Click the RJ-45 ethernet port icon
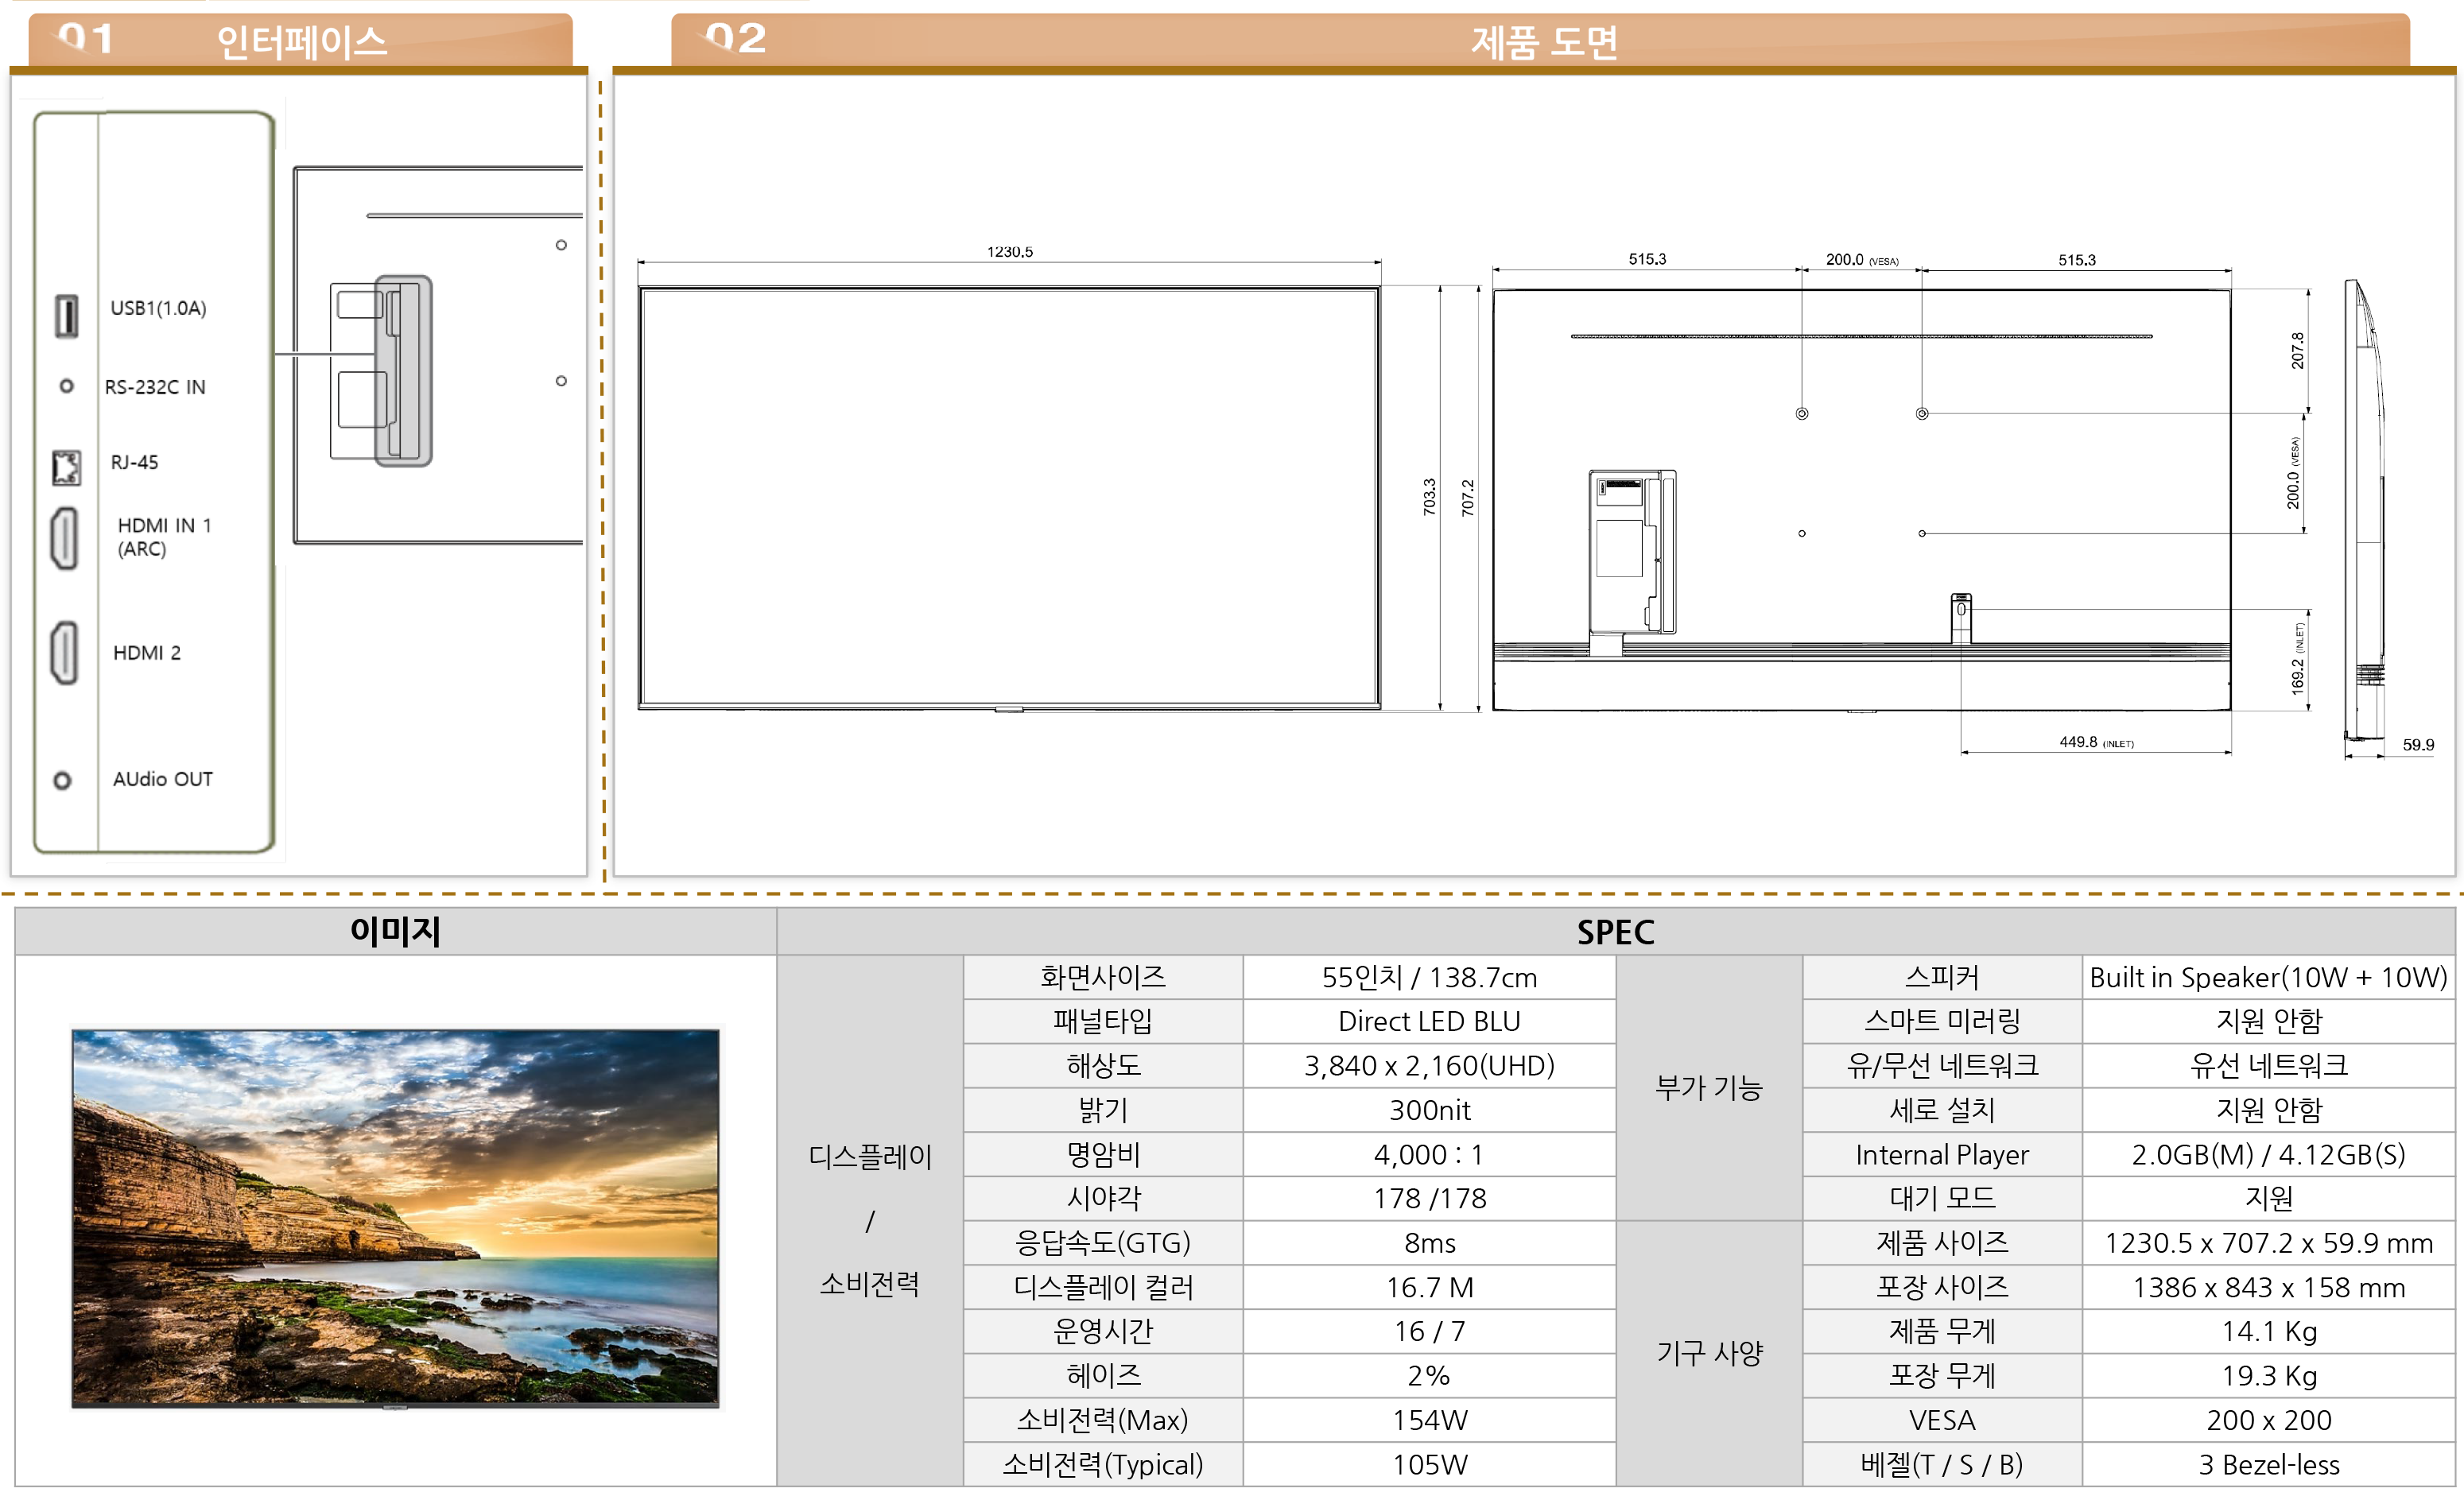Screen dimensions: 2464x1496 pos(66,467)
